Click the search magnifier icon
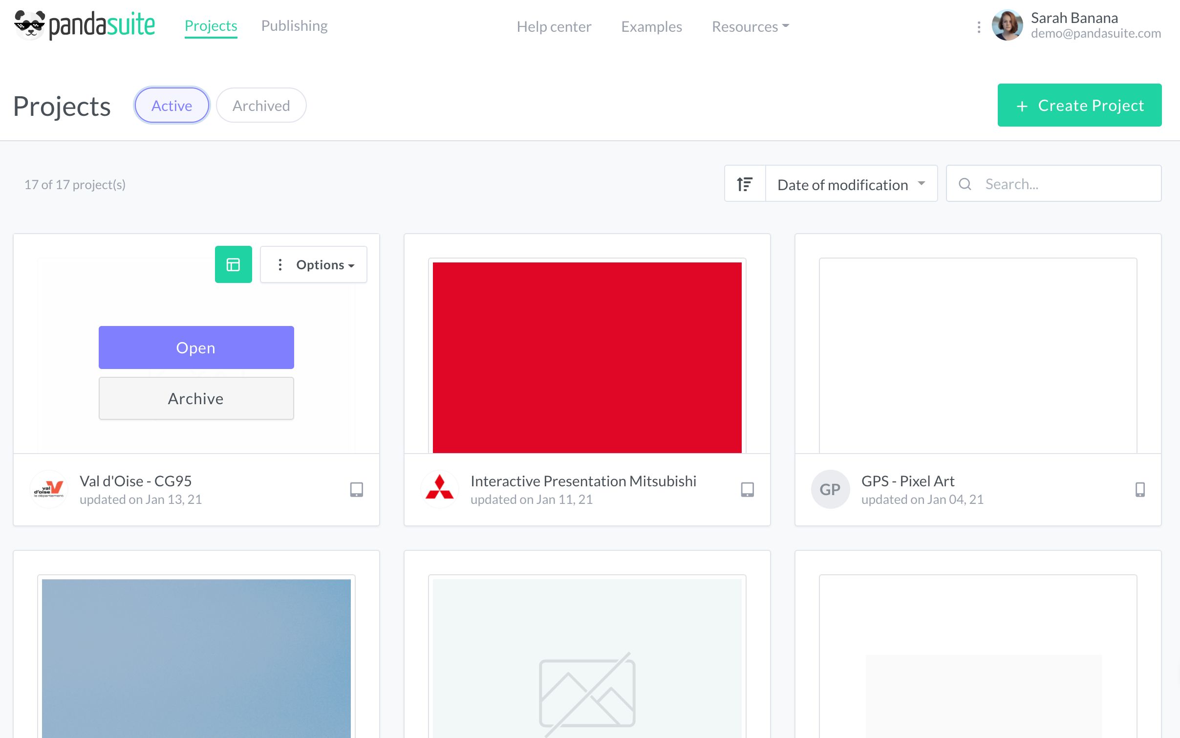The width and height of the screenshot is (1180, 738). point(965,184)
